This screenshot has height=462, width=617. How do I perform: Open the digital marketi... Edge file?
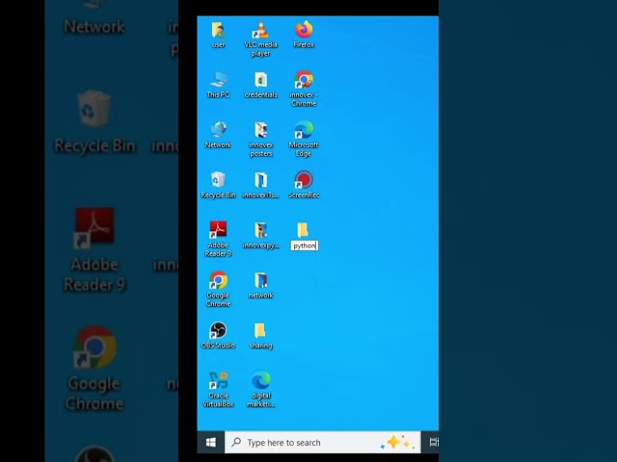coord(260,381)
